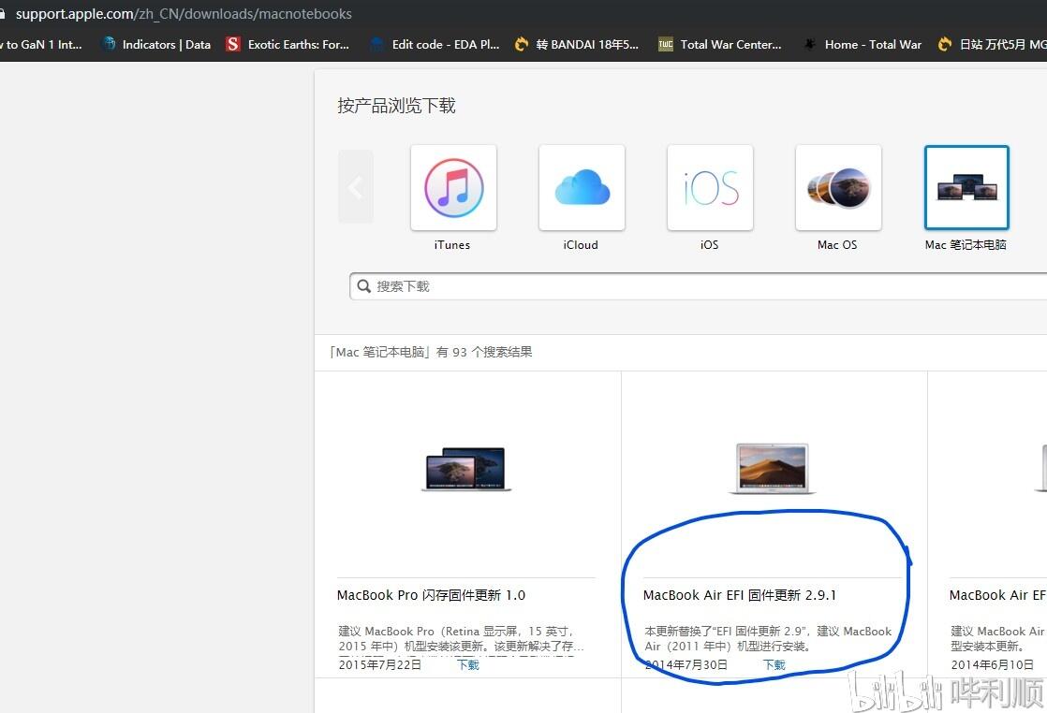
Task: Open the partially shown third MacBook Air EFI title
Action: (997, 595)
